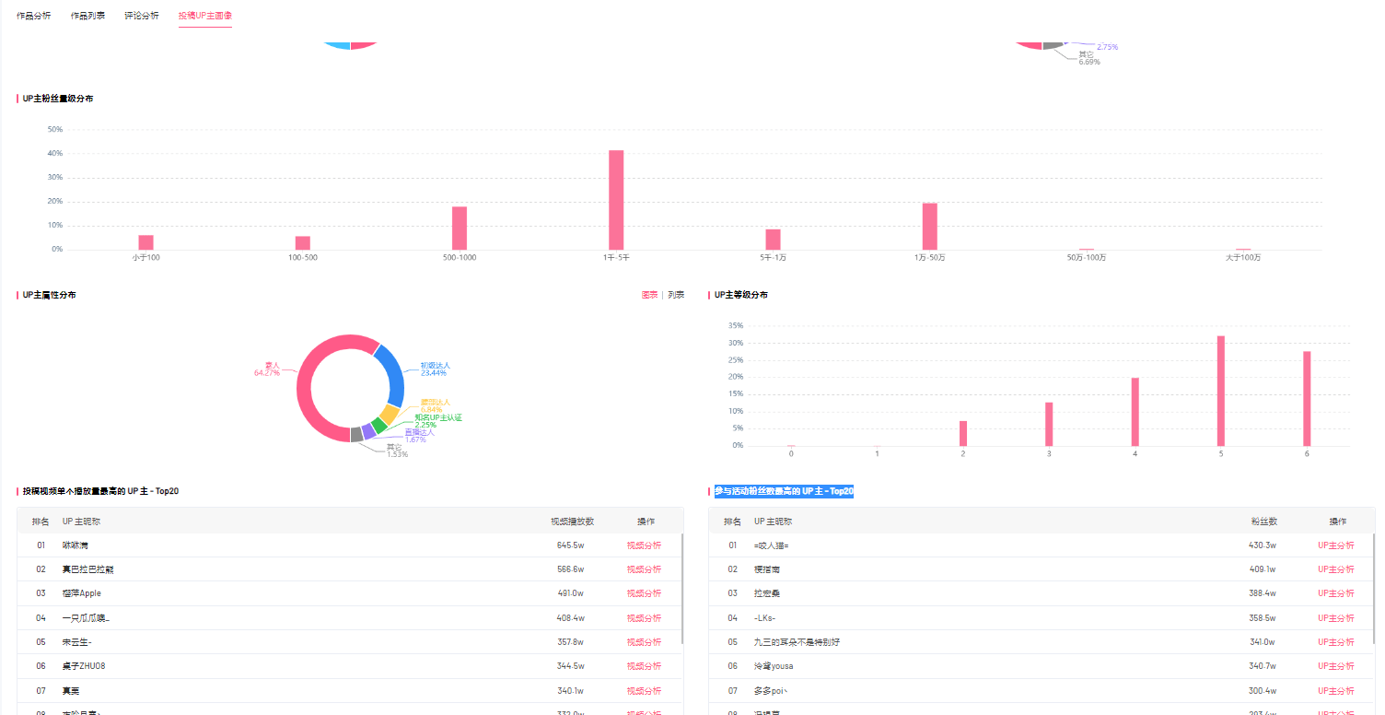Click the UP主等级分布 section heading
This screenshot has height=715, width=1385.
740,295
